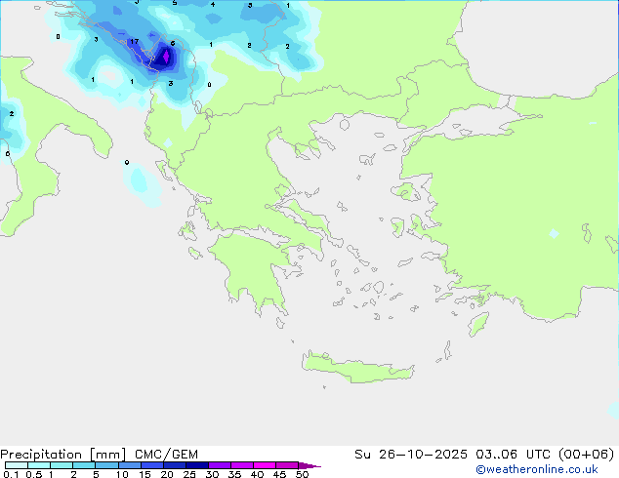Click the magenta precipitation maximum on map
The height and width of the screenshot is (478, 619).
(166, 57)
